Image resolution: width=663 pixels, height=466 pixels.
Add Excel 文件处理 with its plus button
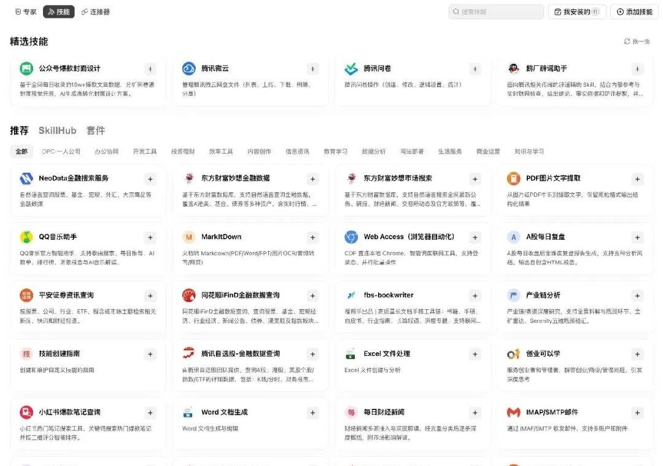pyautogui.click(x=475, y=354)
